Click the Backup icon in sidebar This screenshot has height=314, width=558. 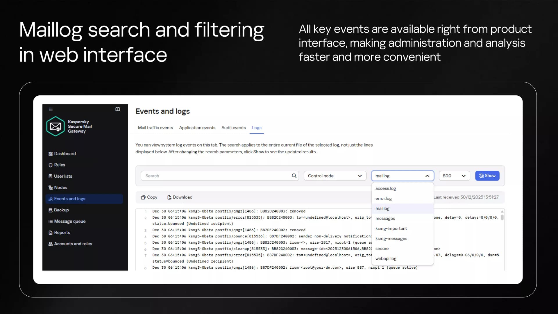[51, 210]
